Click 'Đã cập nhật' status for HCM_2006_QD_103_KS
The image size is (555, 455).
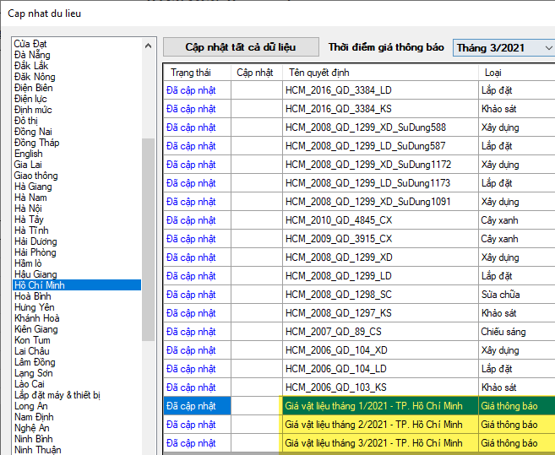coord(191,387)
